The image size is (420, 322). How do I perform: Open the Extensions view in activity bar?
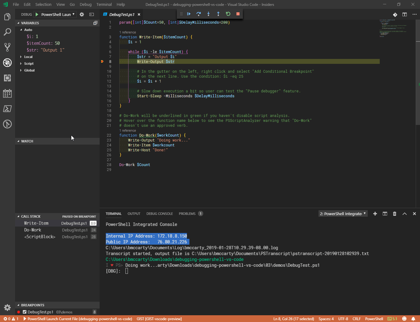tap(7, 78)
